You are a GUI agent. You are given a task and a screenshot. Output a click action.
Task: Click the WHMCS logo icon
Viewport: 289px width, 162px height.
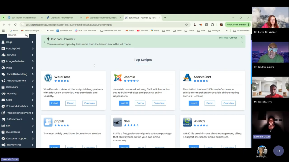coord(187,122)
